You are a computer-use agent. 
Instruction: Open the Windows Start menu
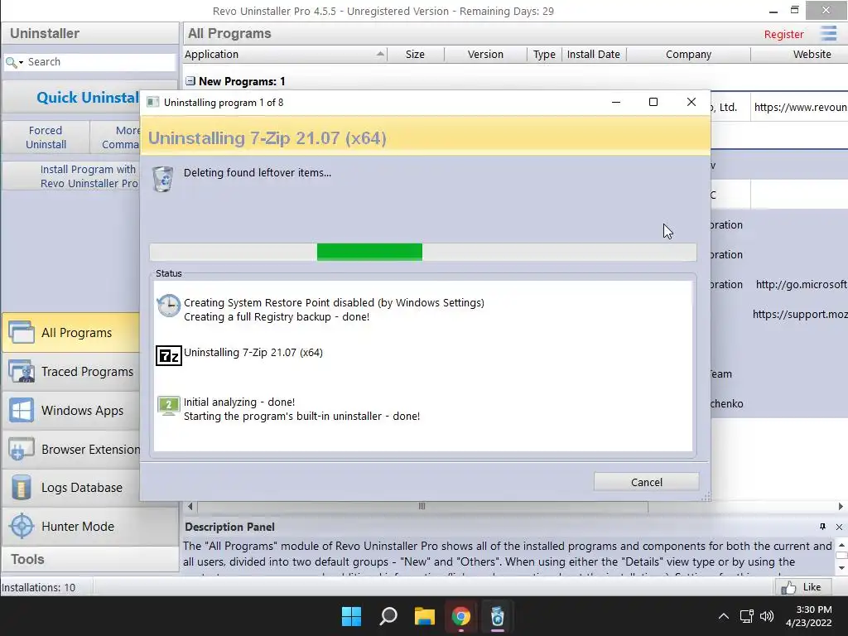coord(351,616)
